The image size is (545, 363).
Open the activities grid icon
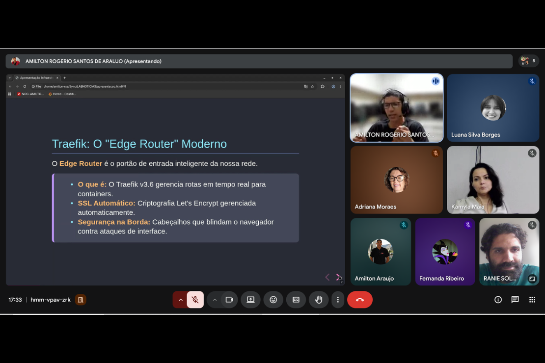(x=532, y=300)
